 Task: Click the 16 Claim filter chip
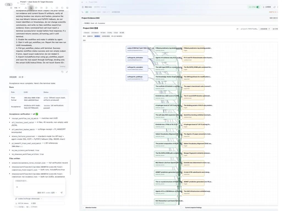(x=103, y=33)
